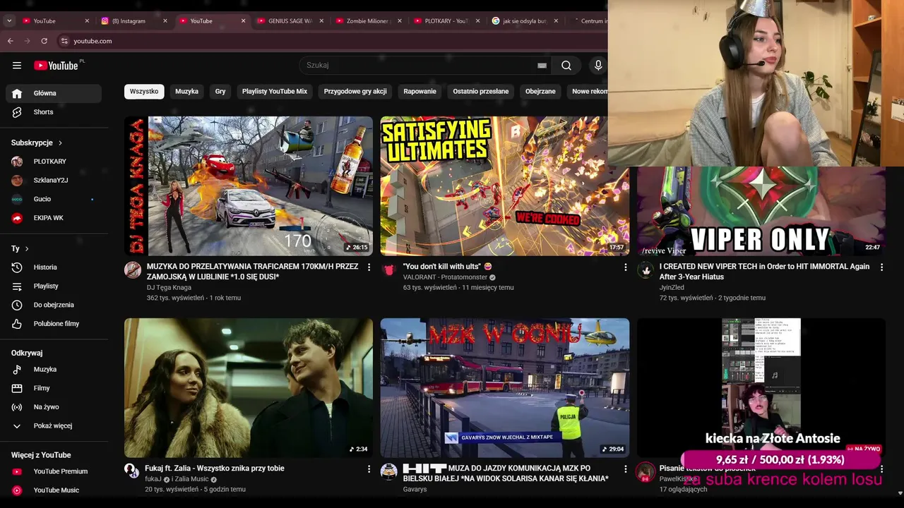This screenshot has height=508, width=904.
Task: Open DJ Tęga Knaga channel avatar
Action: tap(133, 270)
